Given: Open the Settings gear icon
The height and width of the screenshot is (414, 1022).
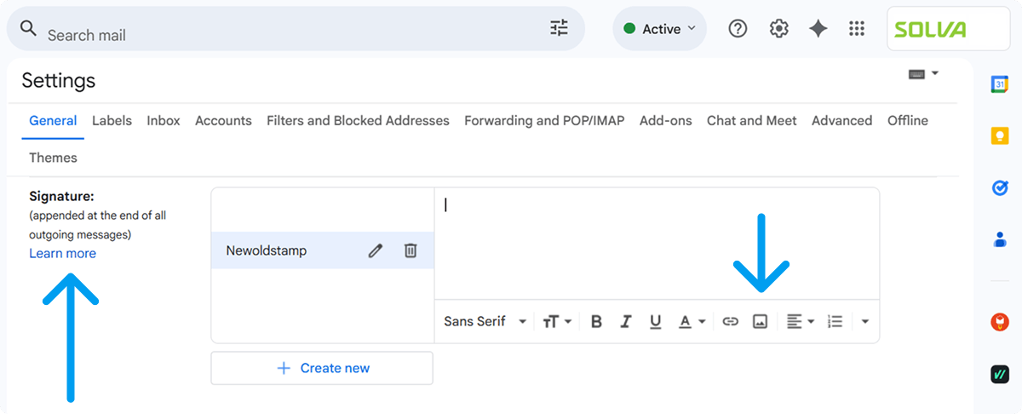Looking at the screenshot, I should point(778,29).
